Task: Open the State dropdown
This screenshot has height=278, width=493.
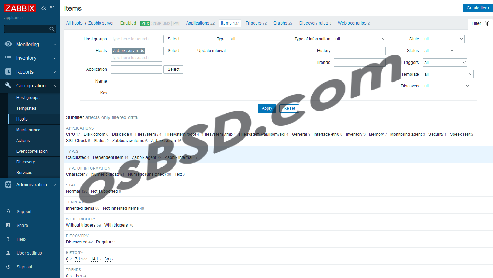Action: 443,39
